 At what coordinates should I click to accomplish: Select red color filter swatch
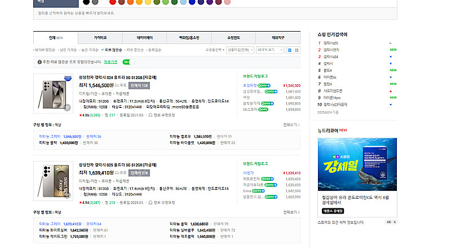[112, 2]
